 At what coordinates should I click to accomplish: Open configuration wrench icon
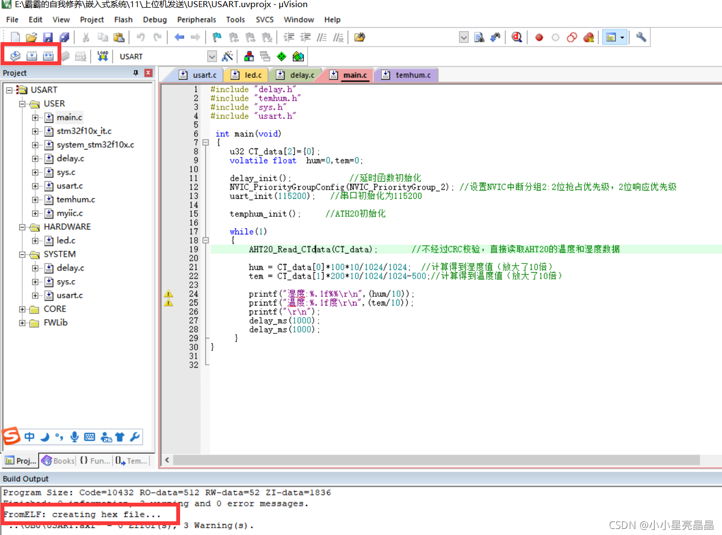pyautogui.click(x=641, y=37)
